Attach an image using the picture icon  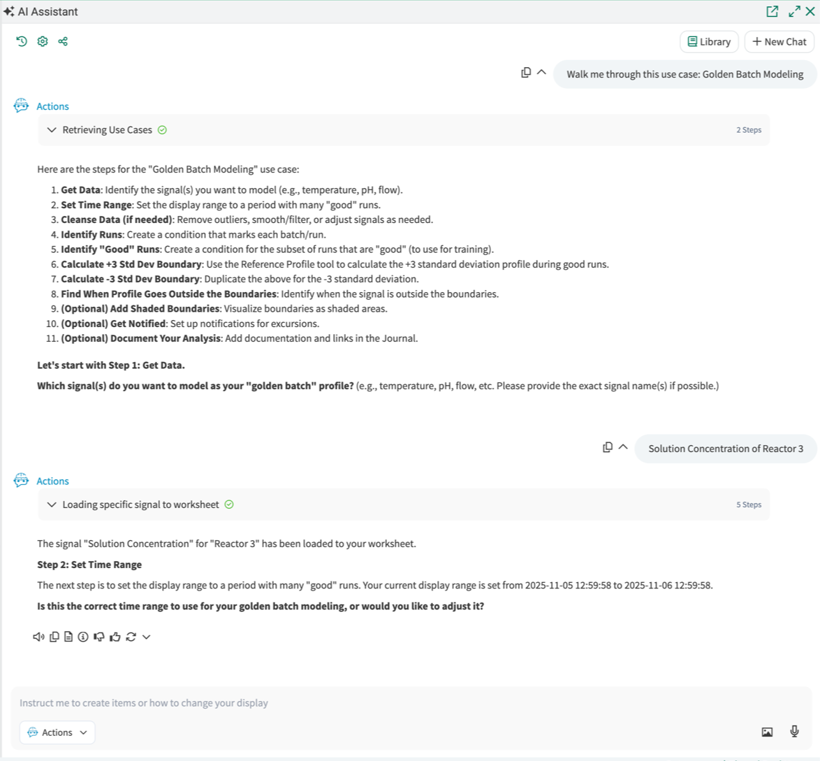point(767,732)
